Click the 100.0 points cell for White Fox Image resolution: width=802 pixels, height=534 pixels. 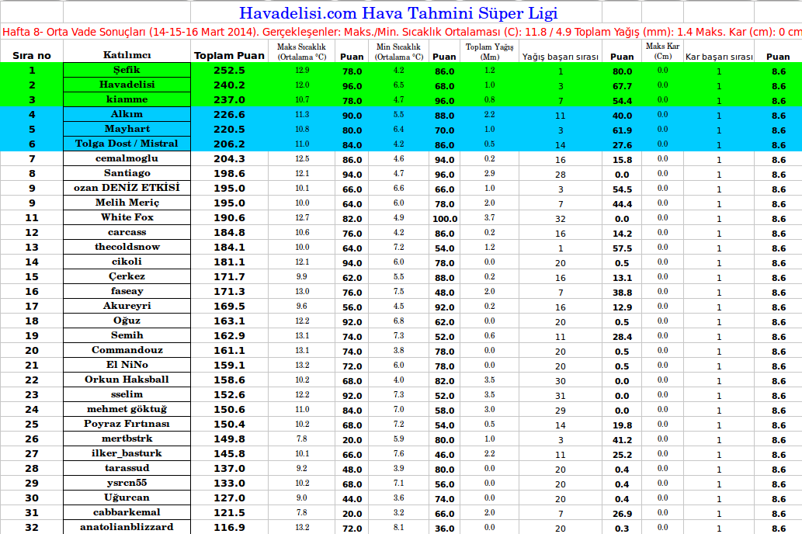click(444, 218)
